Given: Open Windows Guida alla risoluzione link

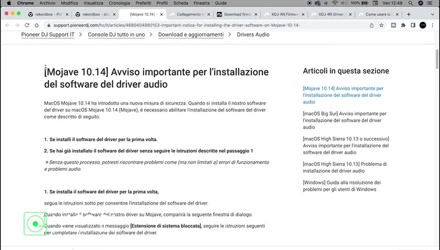Looking at the screenshot, I should click(x=342, y=186).
